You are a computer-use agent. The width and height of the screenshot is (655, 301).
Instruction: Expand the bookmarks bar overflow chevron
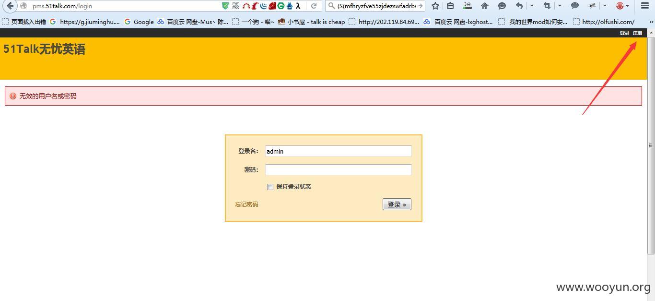(651, 22)
